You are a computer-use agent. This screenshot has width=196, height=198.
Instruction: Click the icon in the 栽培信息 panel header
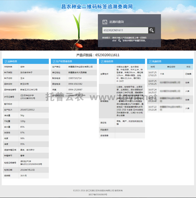pos(101,61)
